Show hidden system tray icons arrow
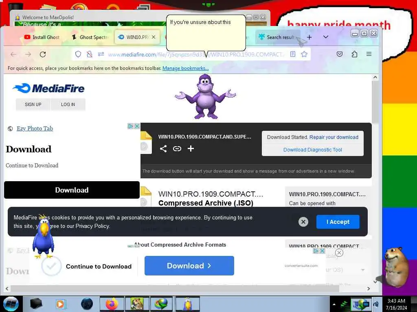The width and height of the screenshot is (417, 312). click(334, 304)
